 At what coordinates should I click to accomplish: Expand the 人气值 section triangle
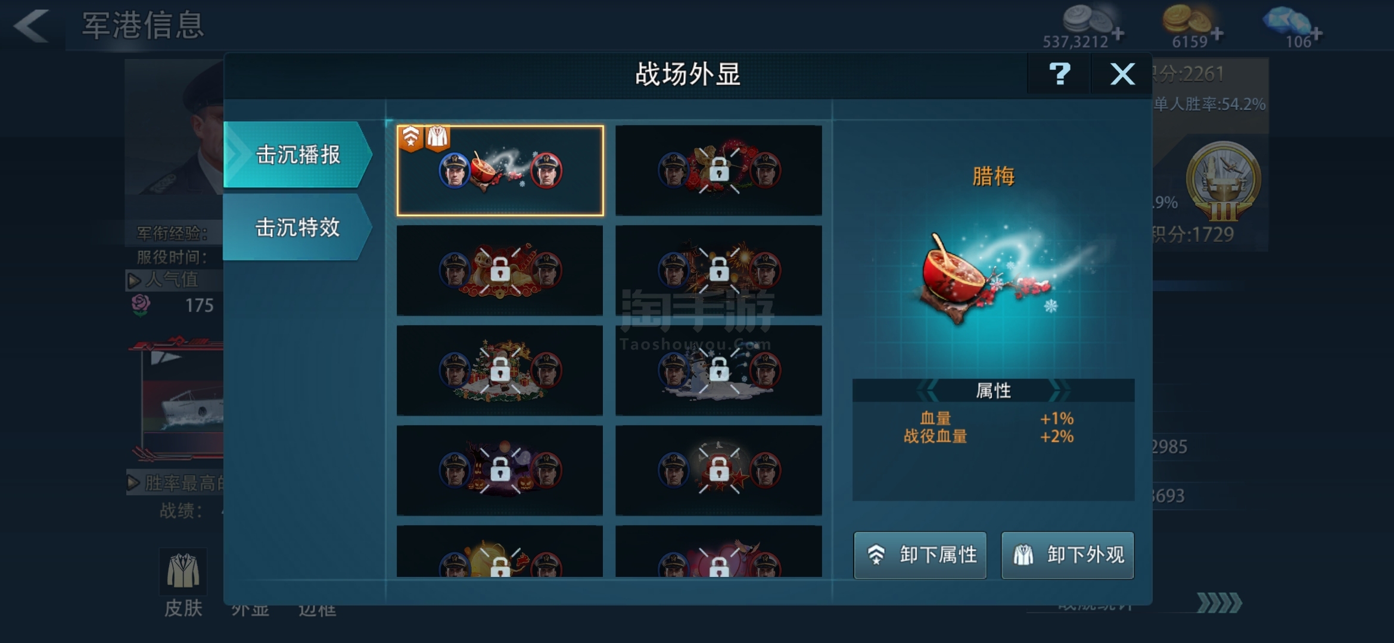(134, 280)
